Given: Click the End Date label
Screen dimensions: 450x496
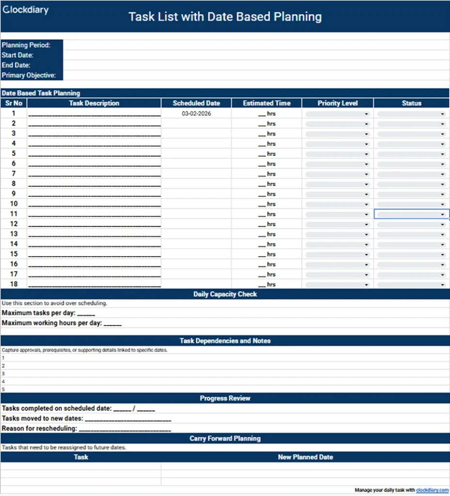Looking at the screenshot, I should pos(16,65).
